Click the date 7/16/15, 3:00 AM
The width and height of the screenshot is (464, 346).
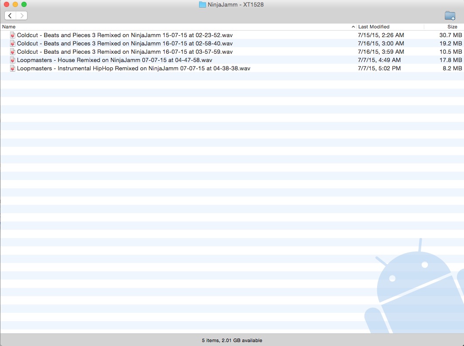pos(381,43)
